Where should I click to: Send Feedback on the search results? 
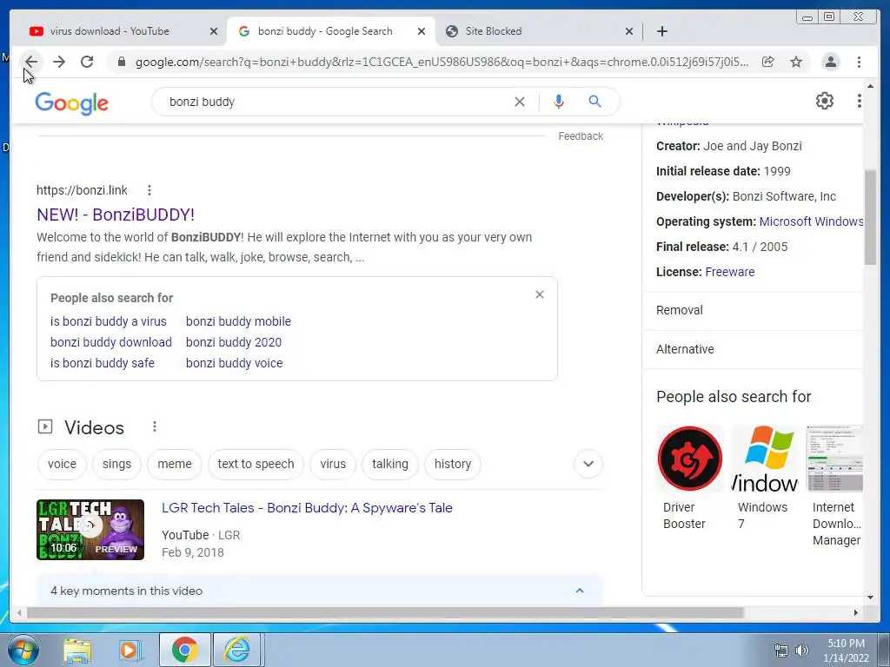click(x=581, y=136)
